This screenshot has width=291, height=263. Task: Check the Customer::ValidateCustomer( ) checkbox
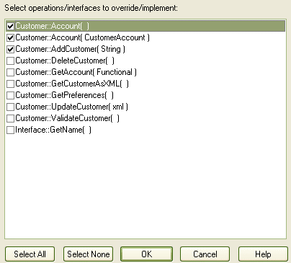(x=10, y=118)
